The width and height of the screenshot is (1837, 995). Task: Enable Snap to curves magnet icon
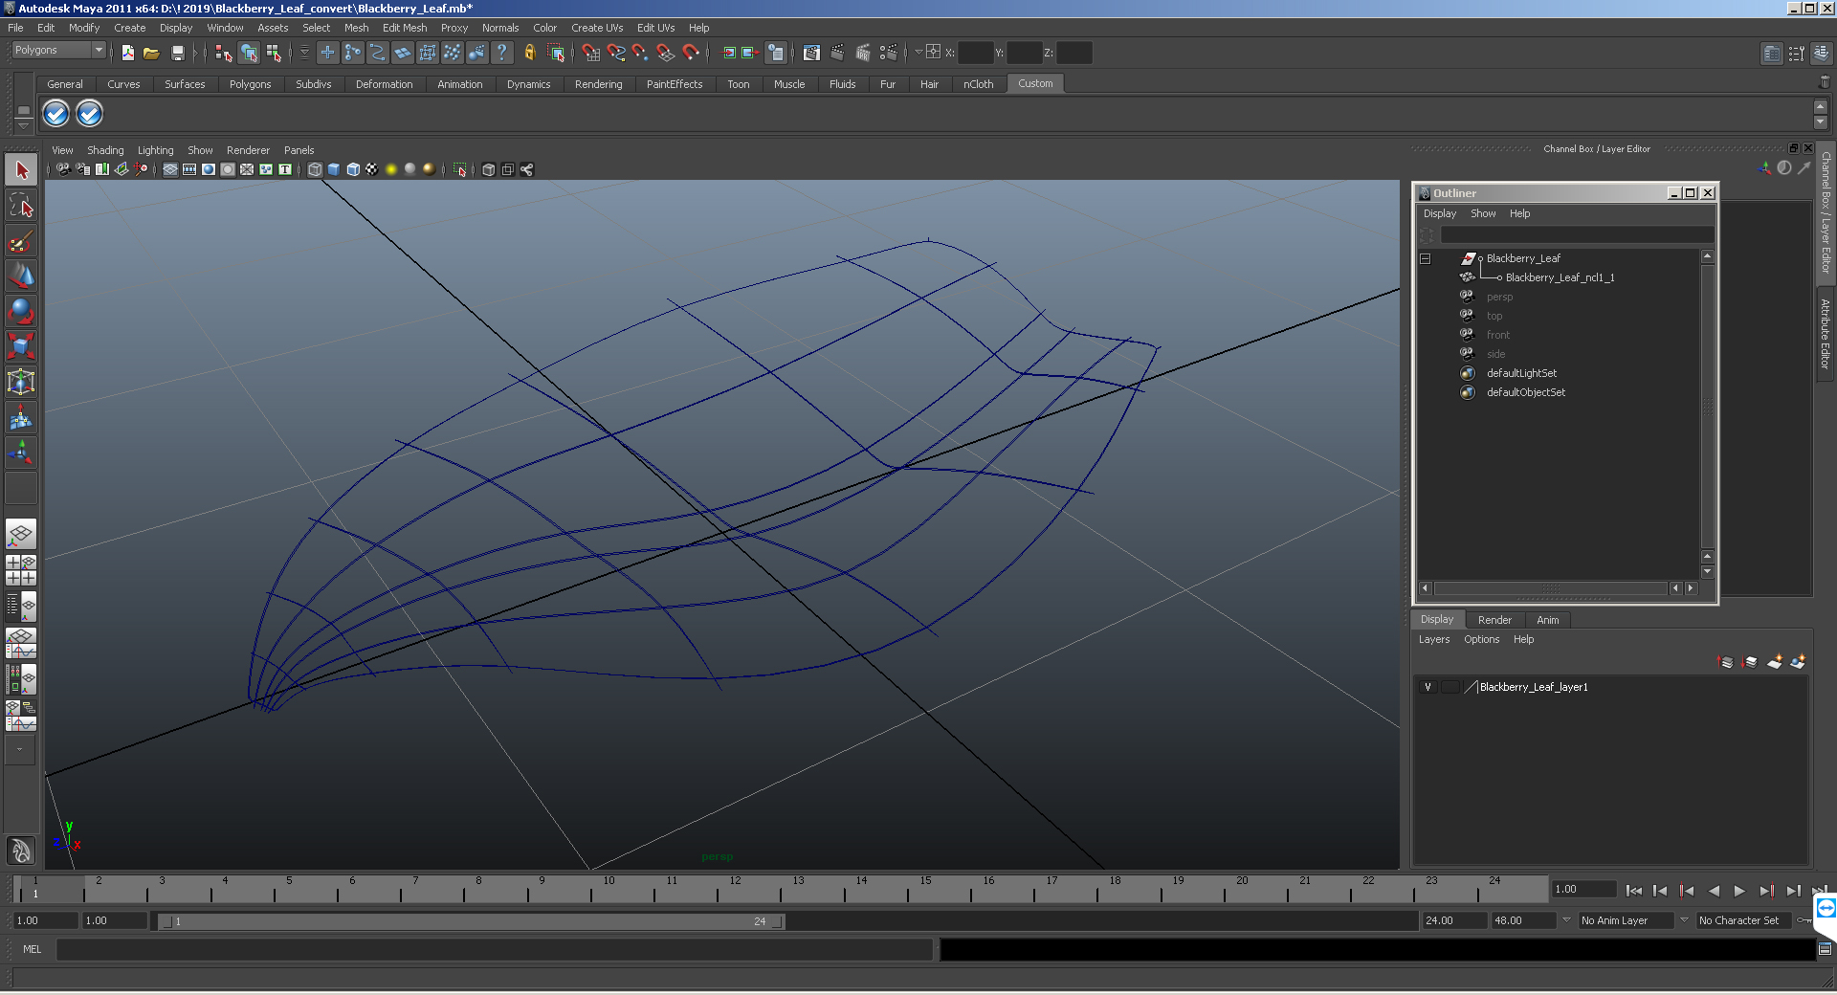pos(615,53)
